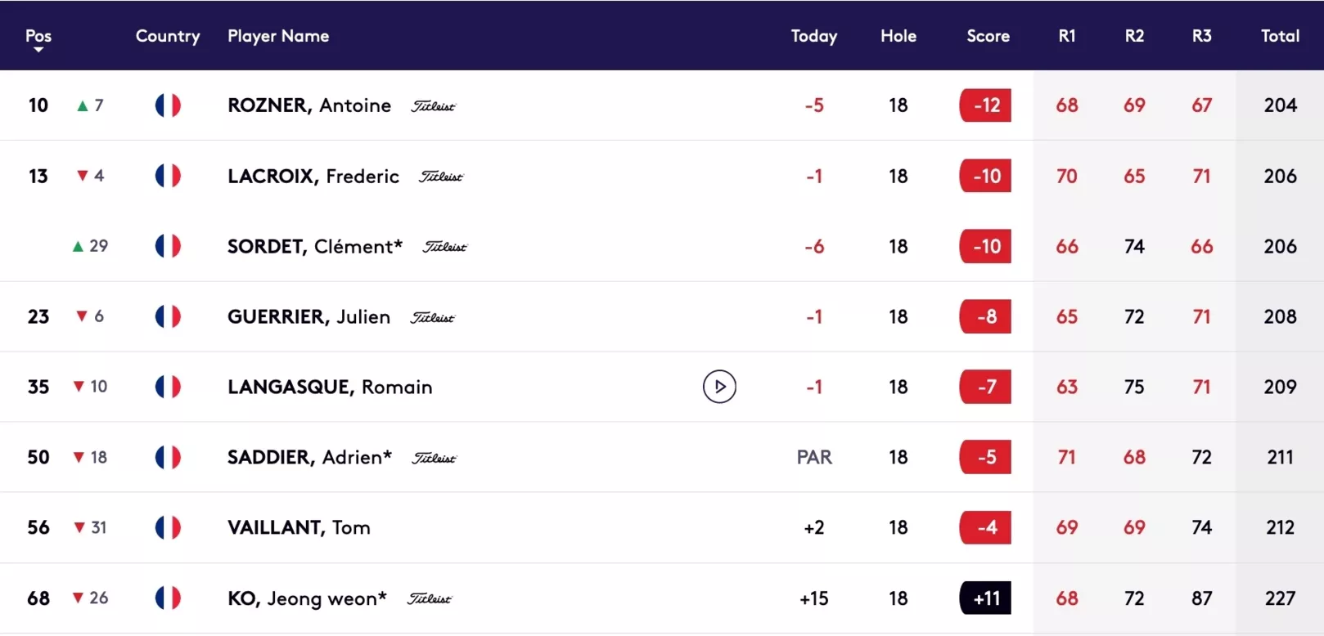Sort leaderboard using Pos arrow

[38, 50]
